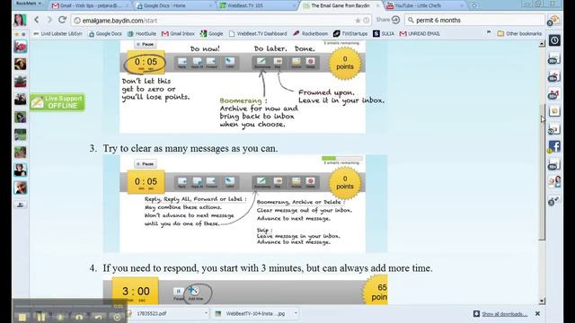Viewport: 575px width, 323px height.
Task: Open the Google Docs bookmark
Action: 105,34
